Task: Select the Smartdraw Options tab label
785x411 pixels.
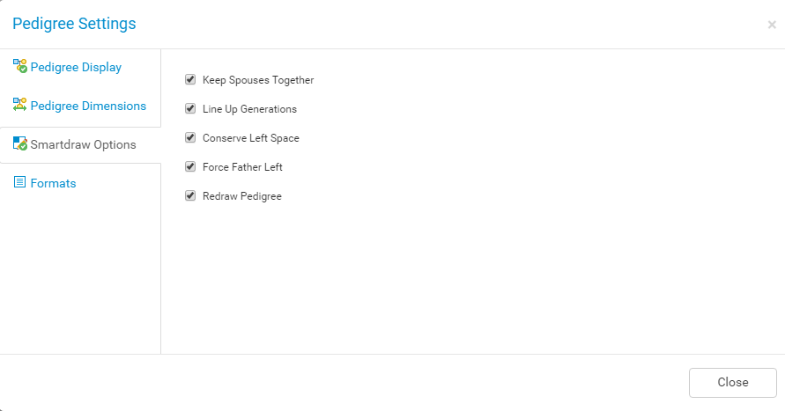Action: [83, 144]
